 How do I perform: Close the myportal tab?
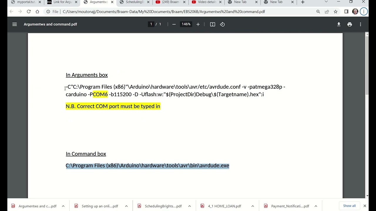(x=40, y=2)
